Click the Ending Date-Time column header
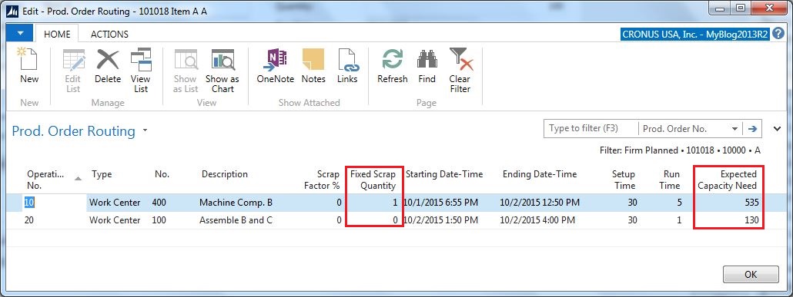This screenshot has height=297, width=793. click(539, 174)
